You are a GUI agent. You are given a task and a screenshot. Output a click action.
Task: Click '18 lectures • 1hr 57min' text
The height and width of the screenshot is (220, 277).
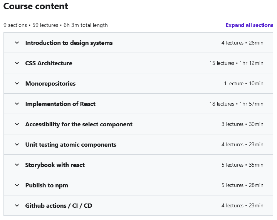237,104
